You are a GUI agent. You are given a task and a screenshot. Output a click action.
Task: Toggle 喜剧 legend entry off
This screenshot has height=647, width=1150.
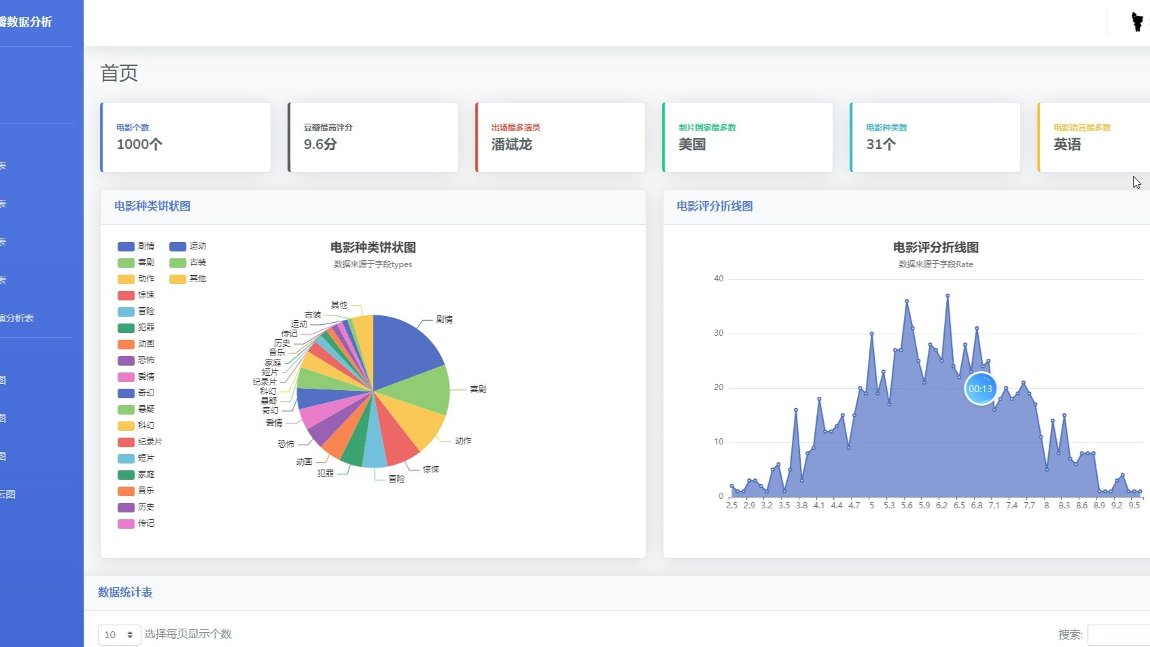136,262
